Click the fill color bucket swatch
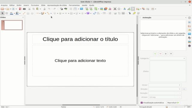This screenshot has height=108, width=192. [17, 13]
